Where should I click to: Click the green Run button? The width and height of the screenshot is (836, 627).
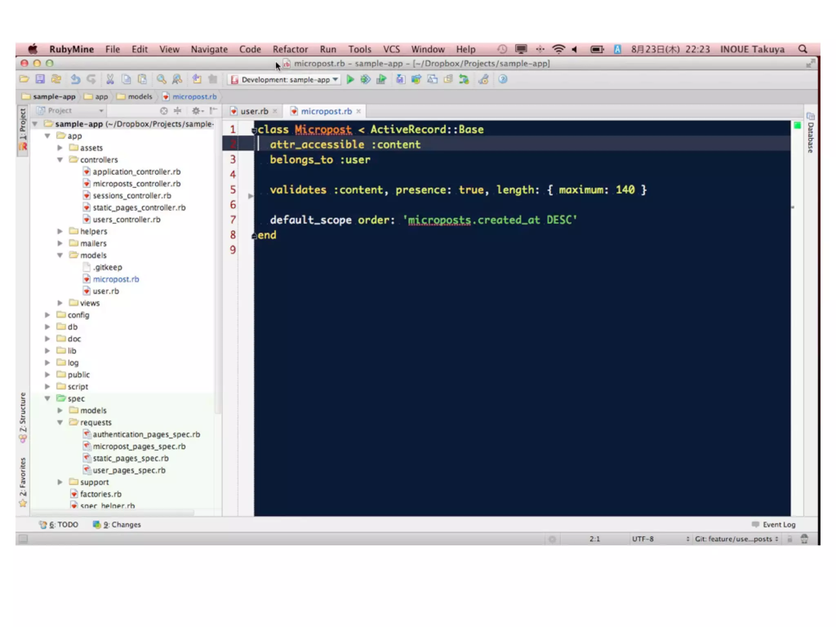[350, 80]
